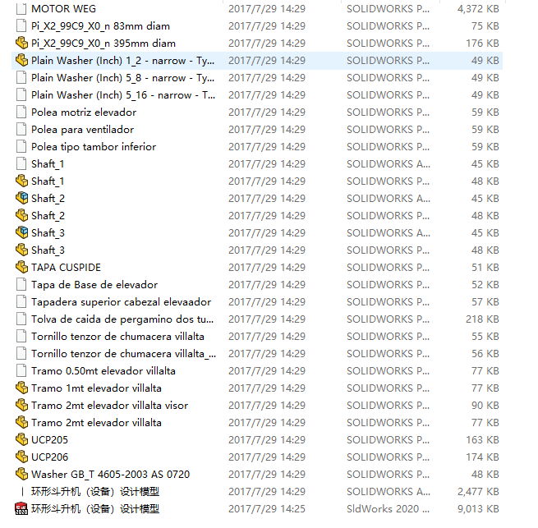Select file name Polea para ventilador
Image resolution: width=538 pixels, height=528 pixels.
(x=82, y=130)
